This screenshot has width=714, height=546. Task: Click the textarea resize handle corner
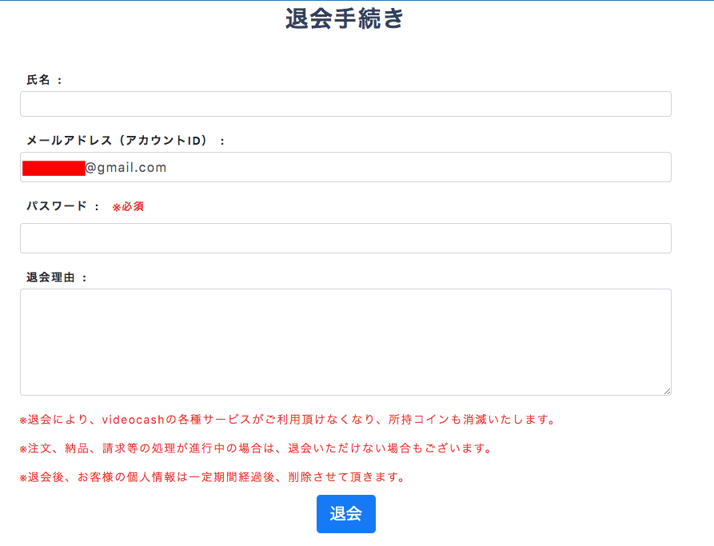coord(667,391)
